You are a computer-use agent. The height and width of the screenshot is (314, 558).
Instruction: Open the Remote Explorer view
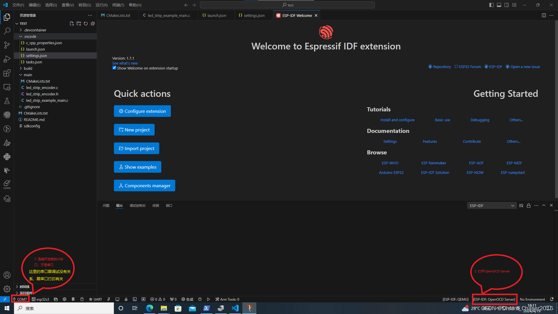[7, 87]
